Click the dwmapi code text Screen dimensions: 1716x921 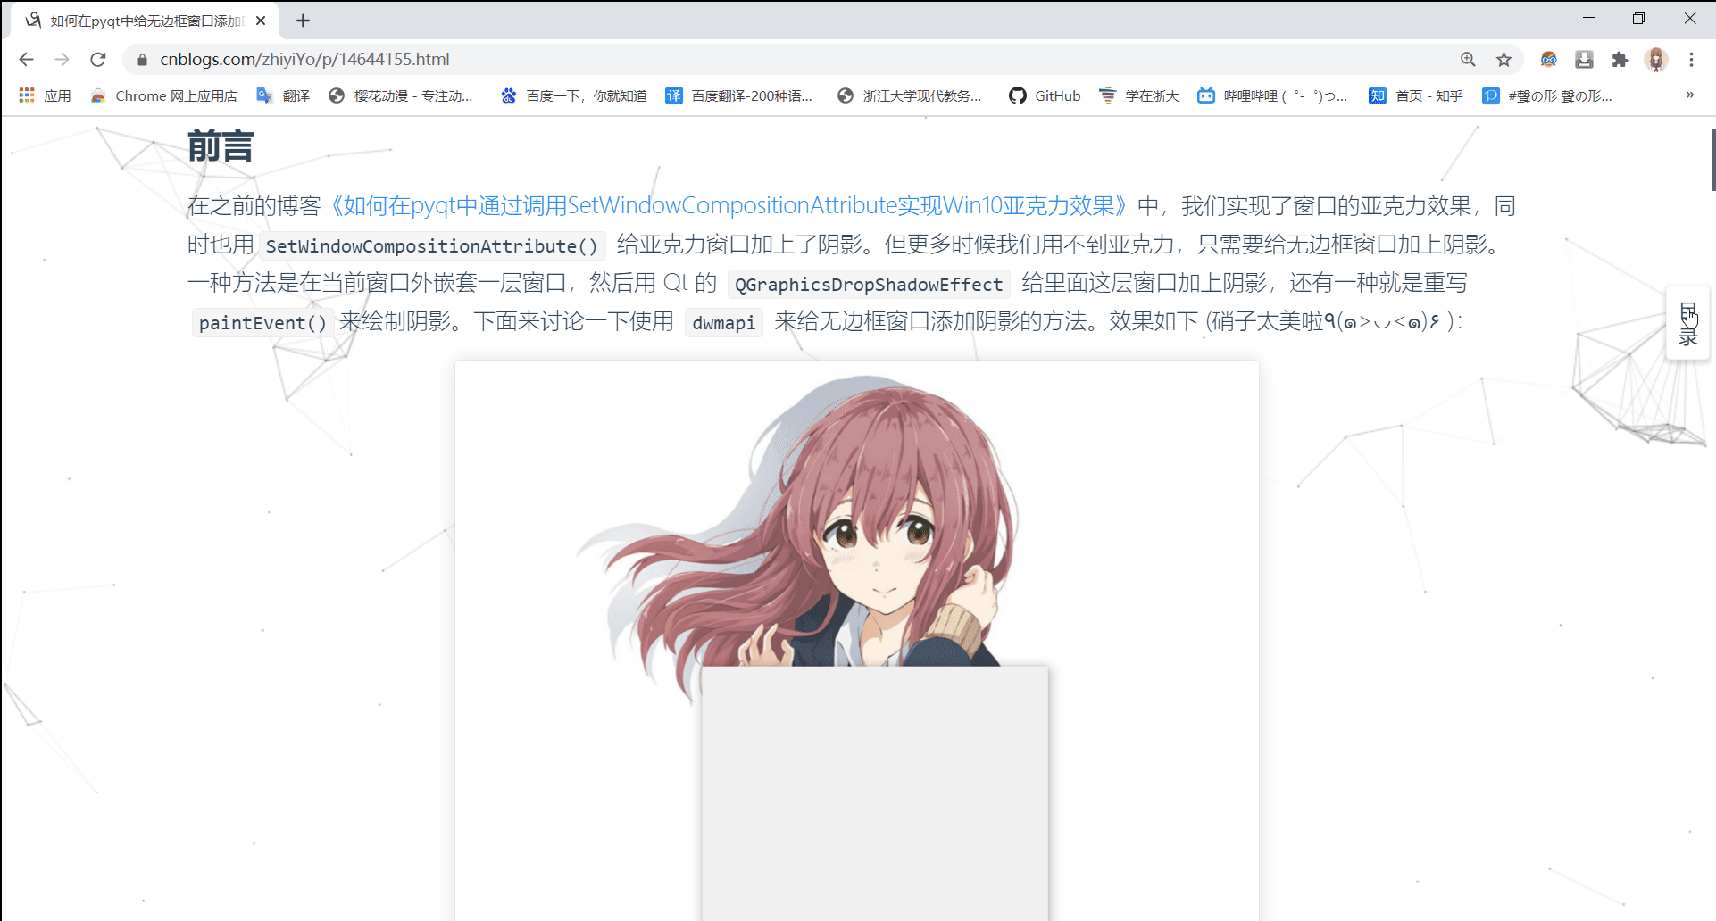click(x=723, y=322)
